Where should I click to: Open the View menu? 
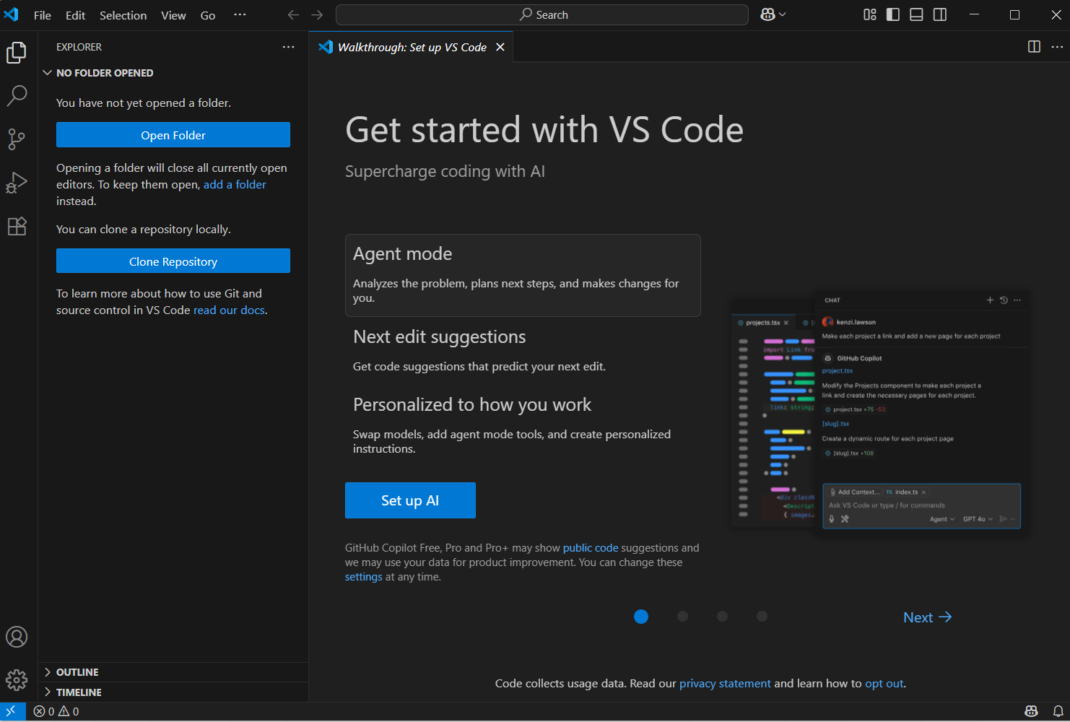(173, 15)
